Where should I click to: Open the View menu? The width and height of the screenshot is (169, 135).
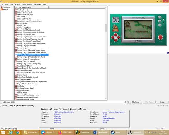click(x=11, y=4)
